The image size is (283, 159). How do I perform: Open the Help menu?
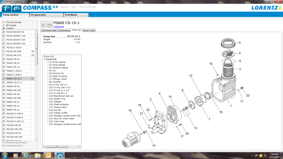point(74,7)
